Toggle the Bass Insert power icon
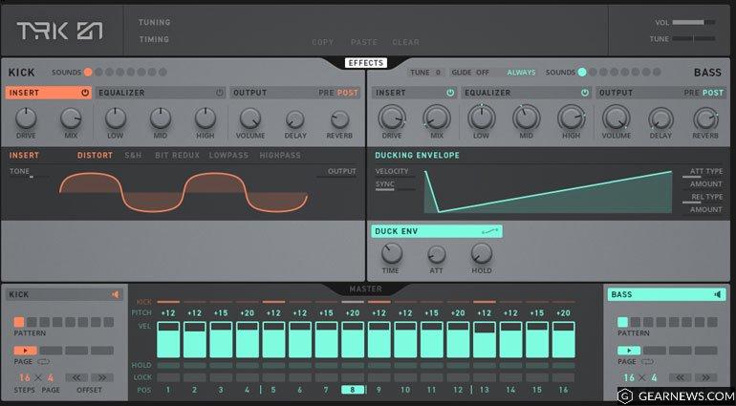736x406 pixels. (450, 93)
